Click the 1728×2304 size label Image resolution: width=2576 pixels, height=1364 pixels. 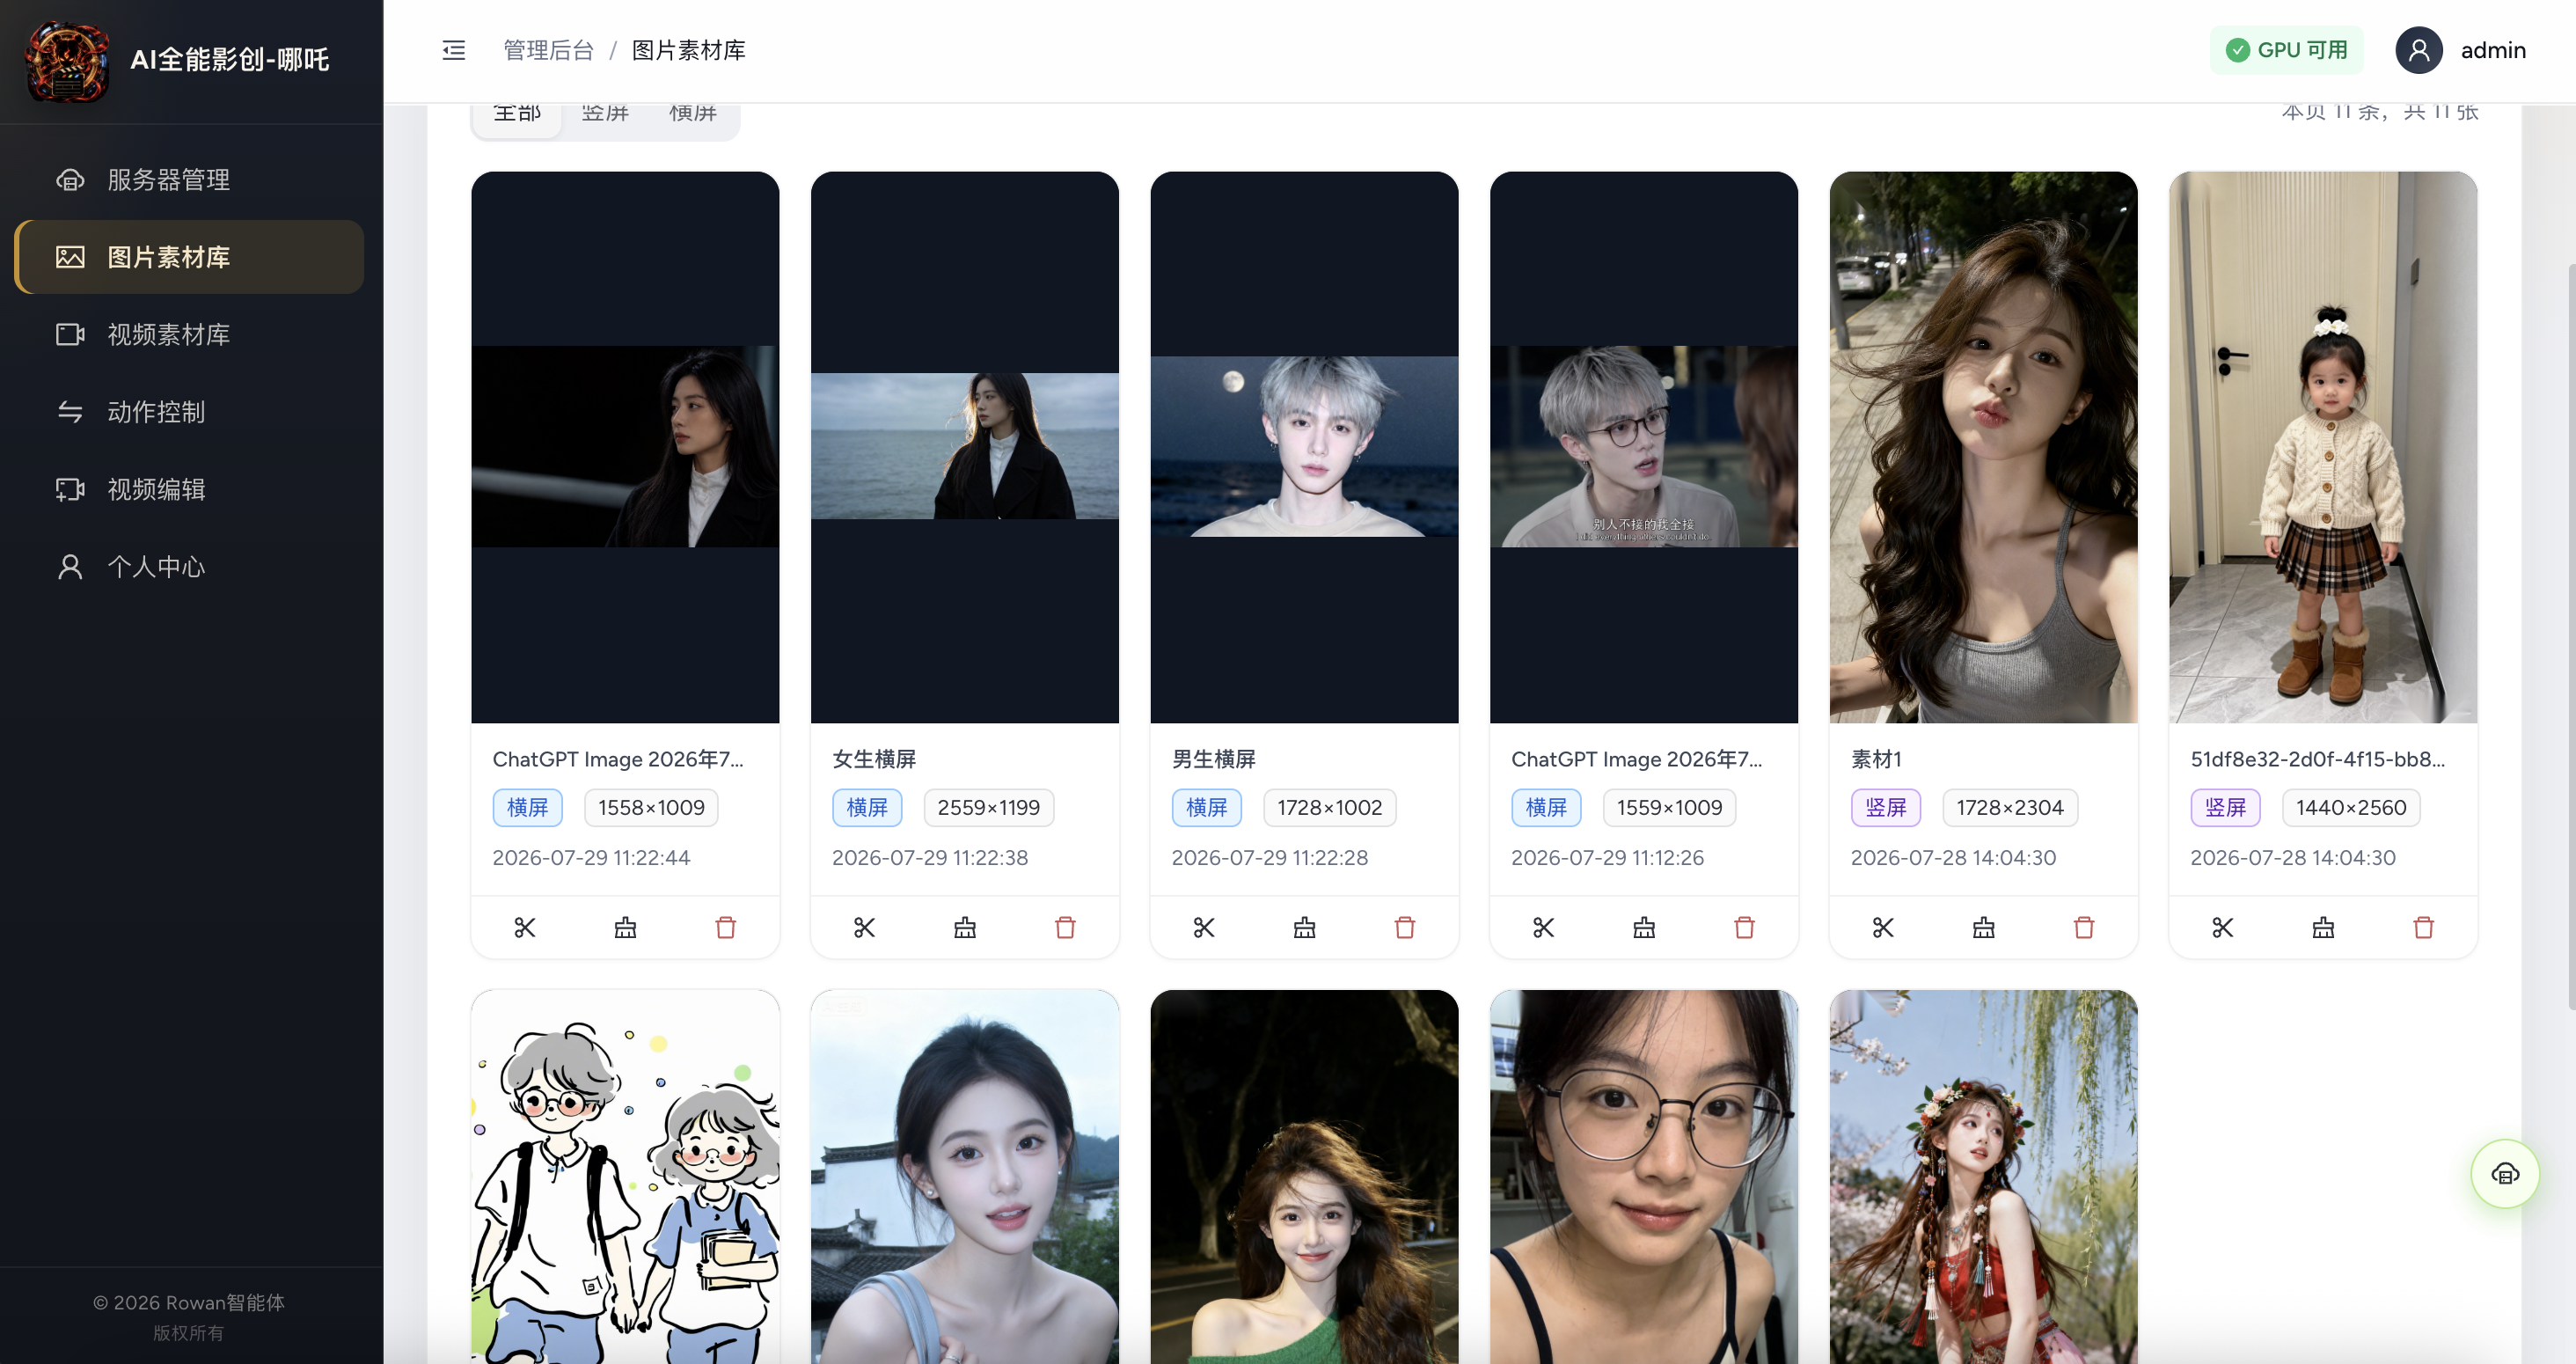point(2010,808)
